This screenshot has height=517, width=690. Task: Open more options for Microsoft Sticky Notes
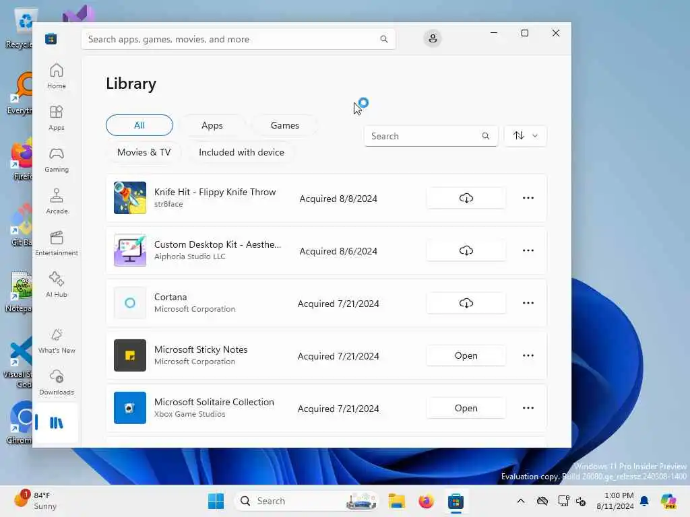coord(528,355)
